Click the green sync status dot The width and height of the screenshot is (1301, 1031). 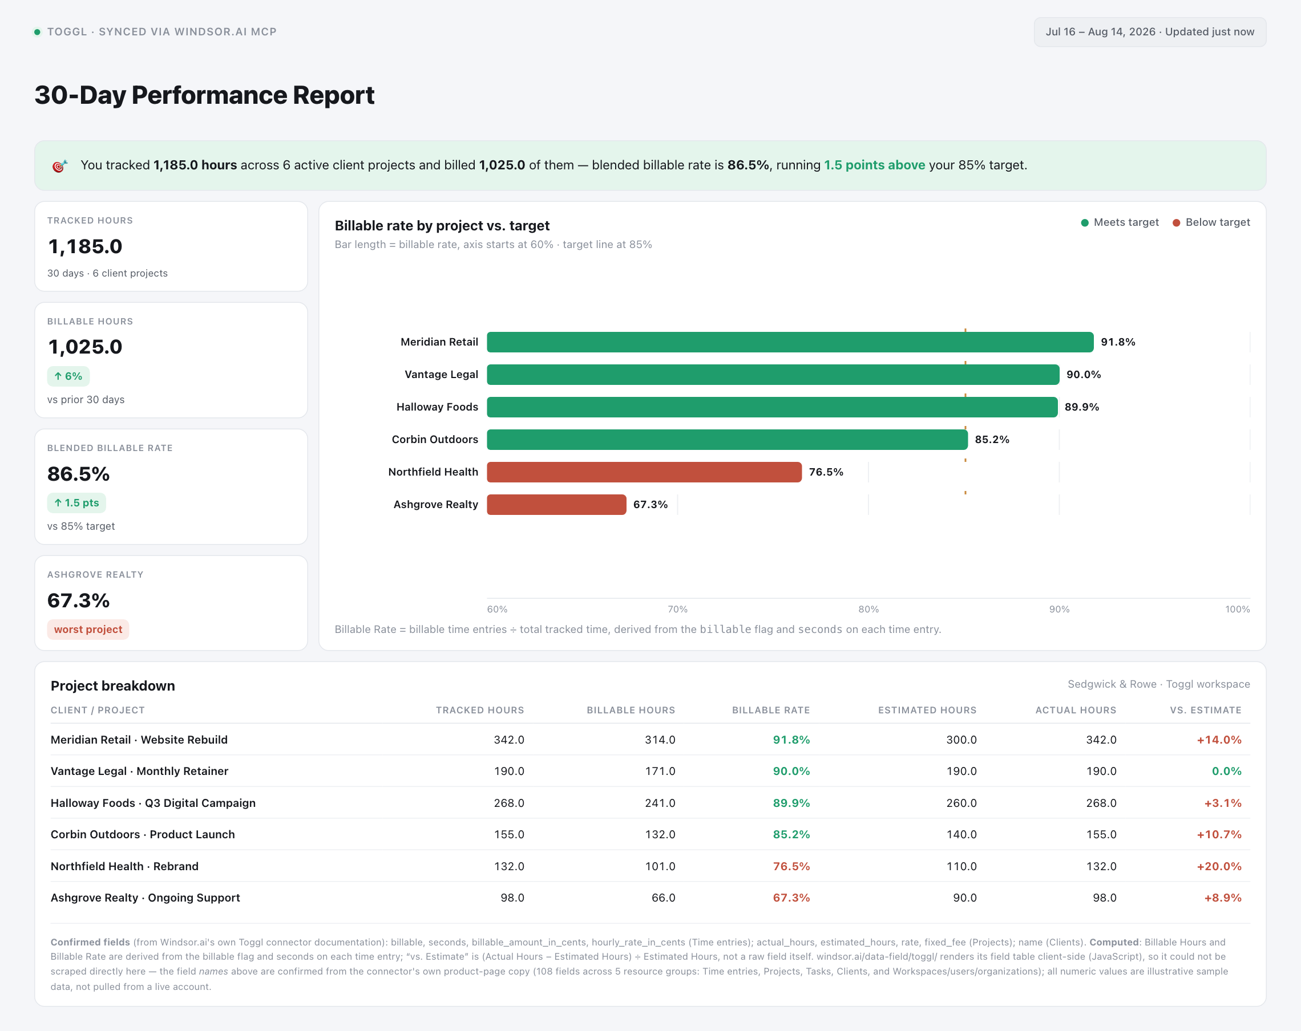38,32
